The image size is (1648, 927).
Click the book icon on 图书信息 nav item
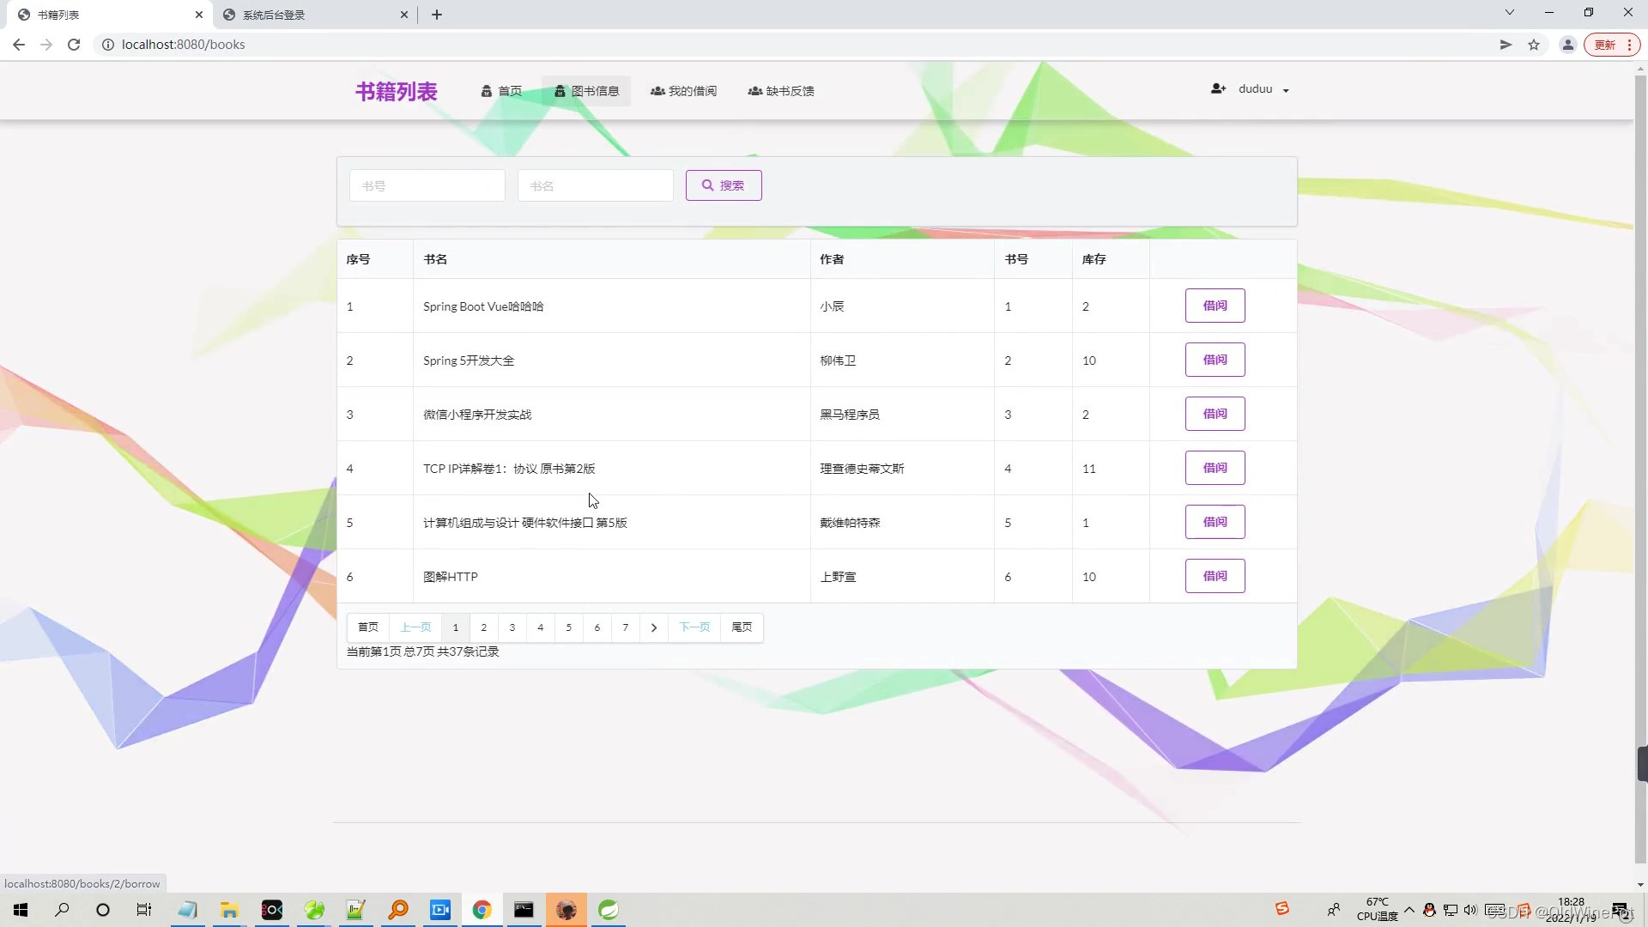point(560,91)
